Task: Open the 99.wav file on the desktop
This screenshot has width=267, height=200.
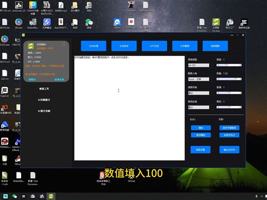Action: [18, 24]
